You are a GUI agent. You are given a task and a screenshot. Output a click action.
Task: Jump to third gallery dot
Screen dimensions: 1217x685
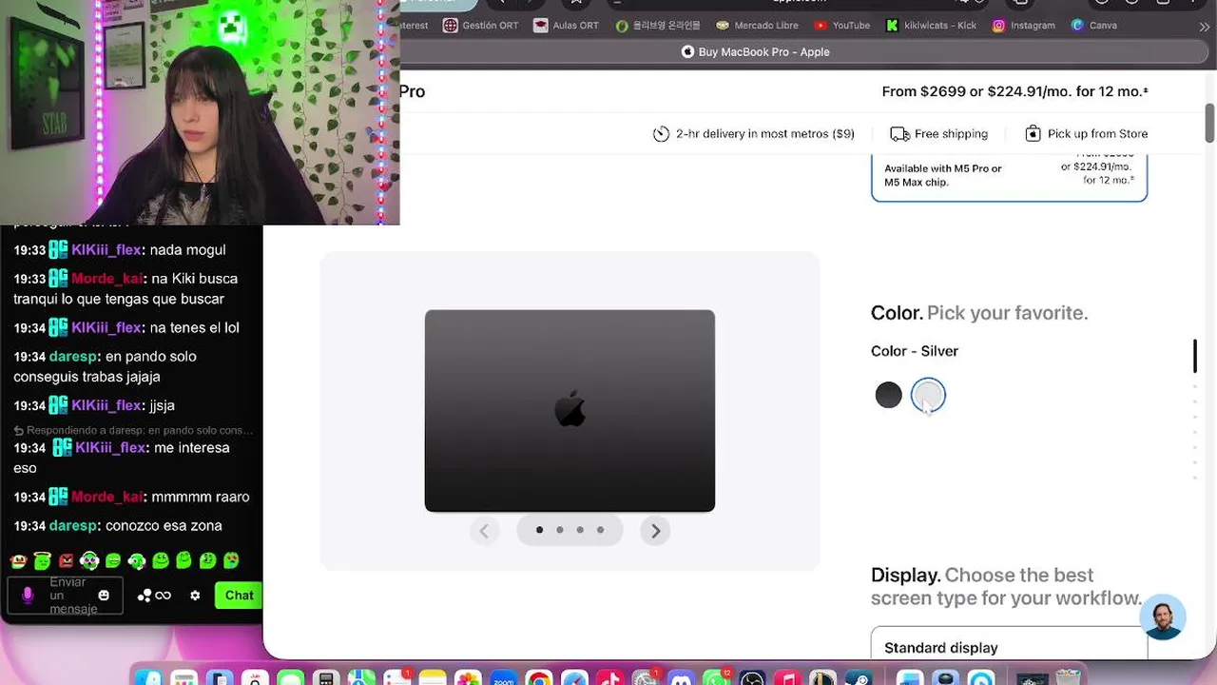(580, 530)
